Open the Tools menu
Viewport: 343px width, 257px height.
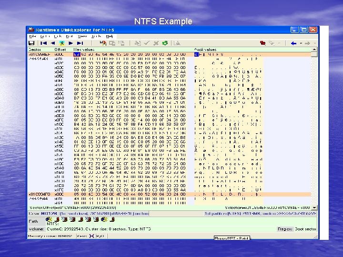click(96, 36)
